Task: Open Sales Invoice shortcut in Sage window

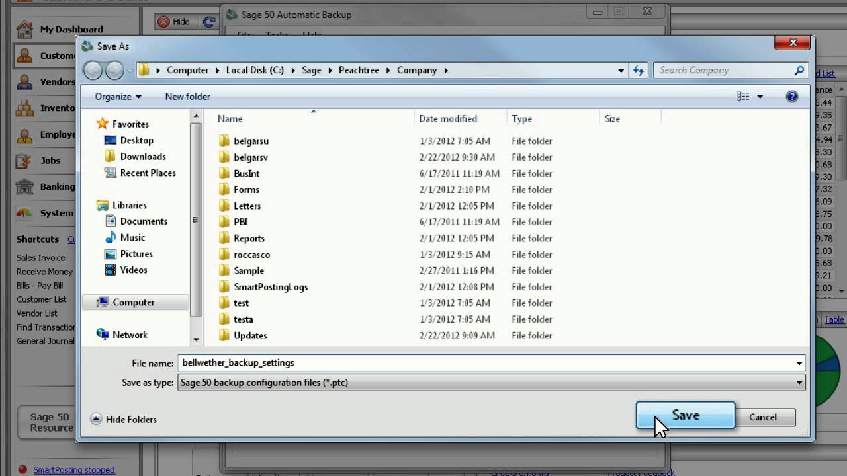Action: tap(41, 258)
